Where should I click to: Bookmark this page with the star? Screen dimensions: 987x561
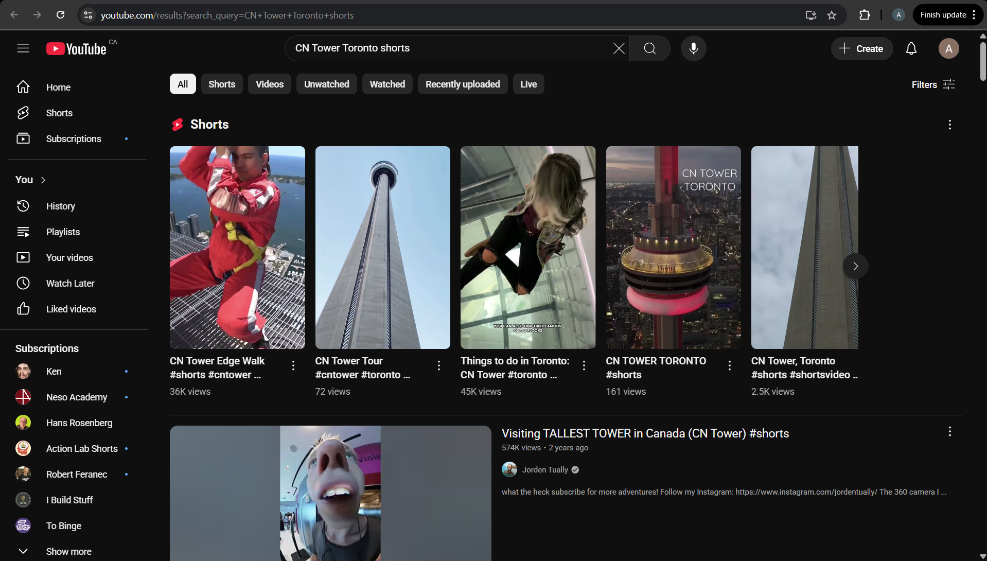832,15
